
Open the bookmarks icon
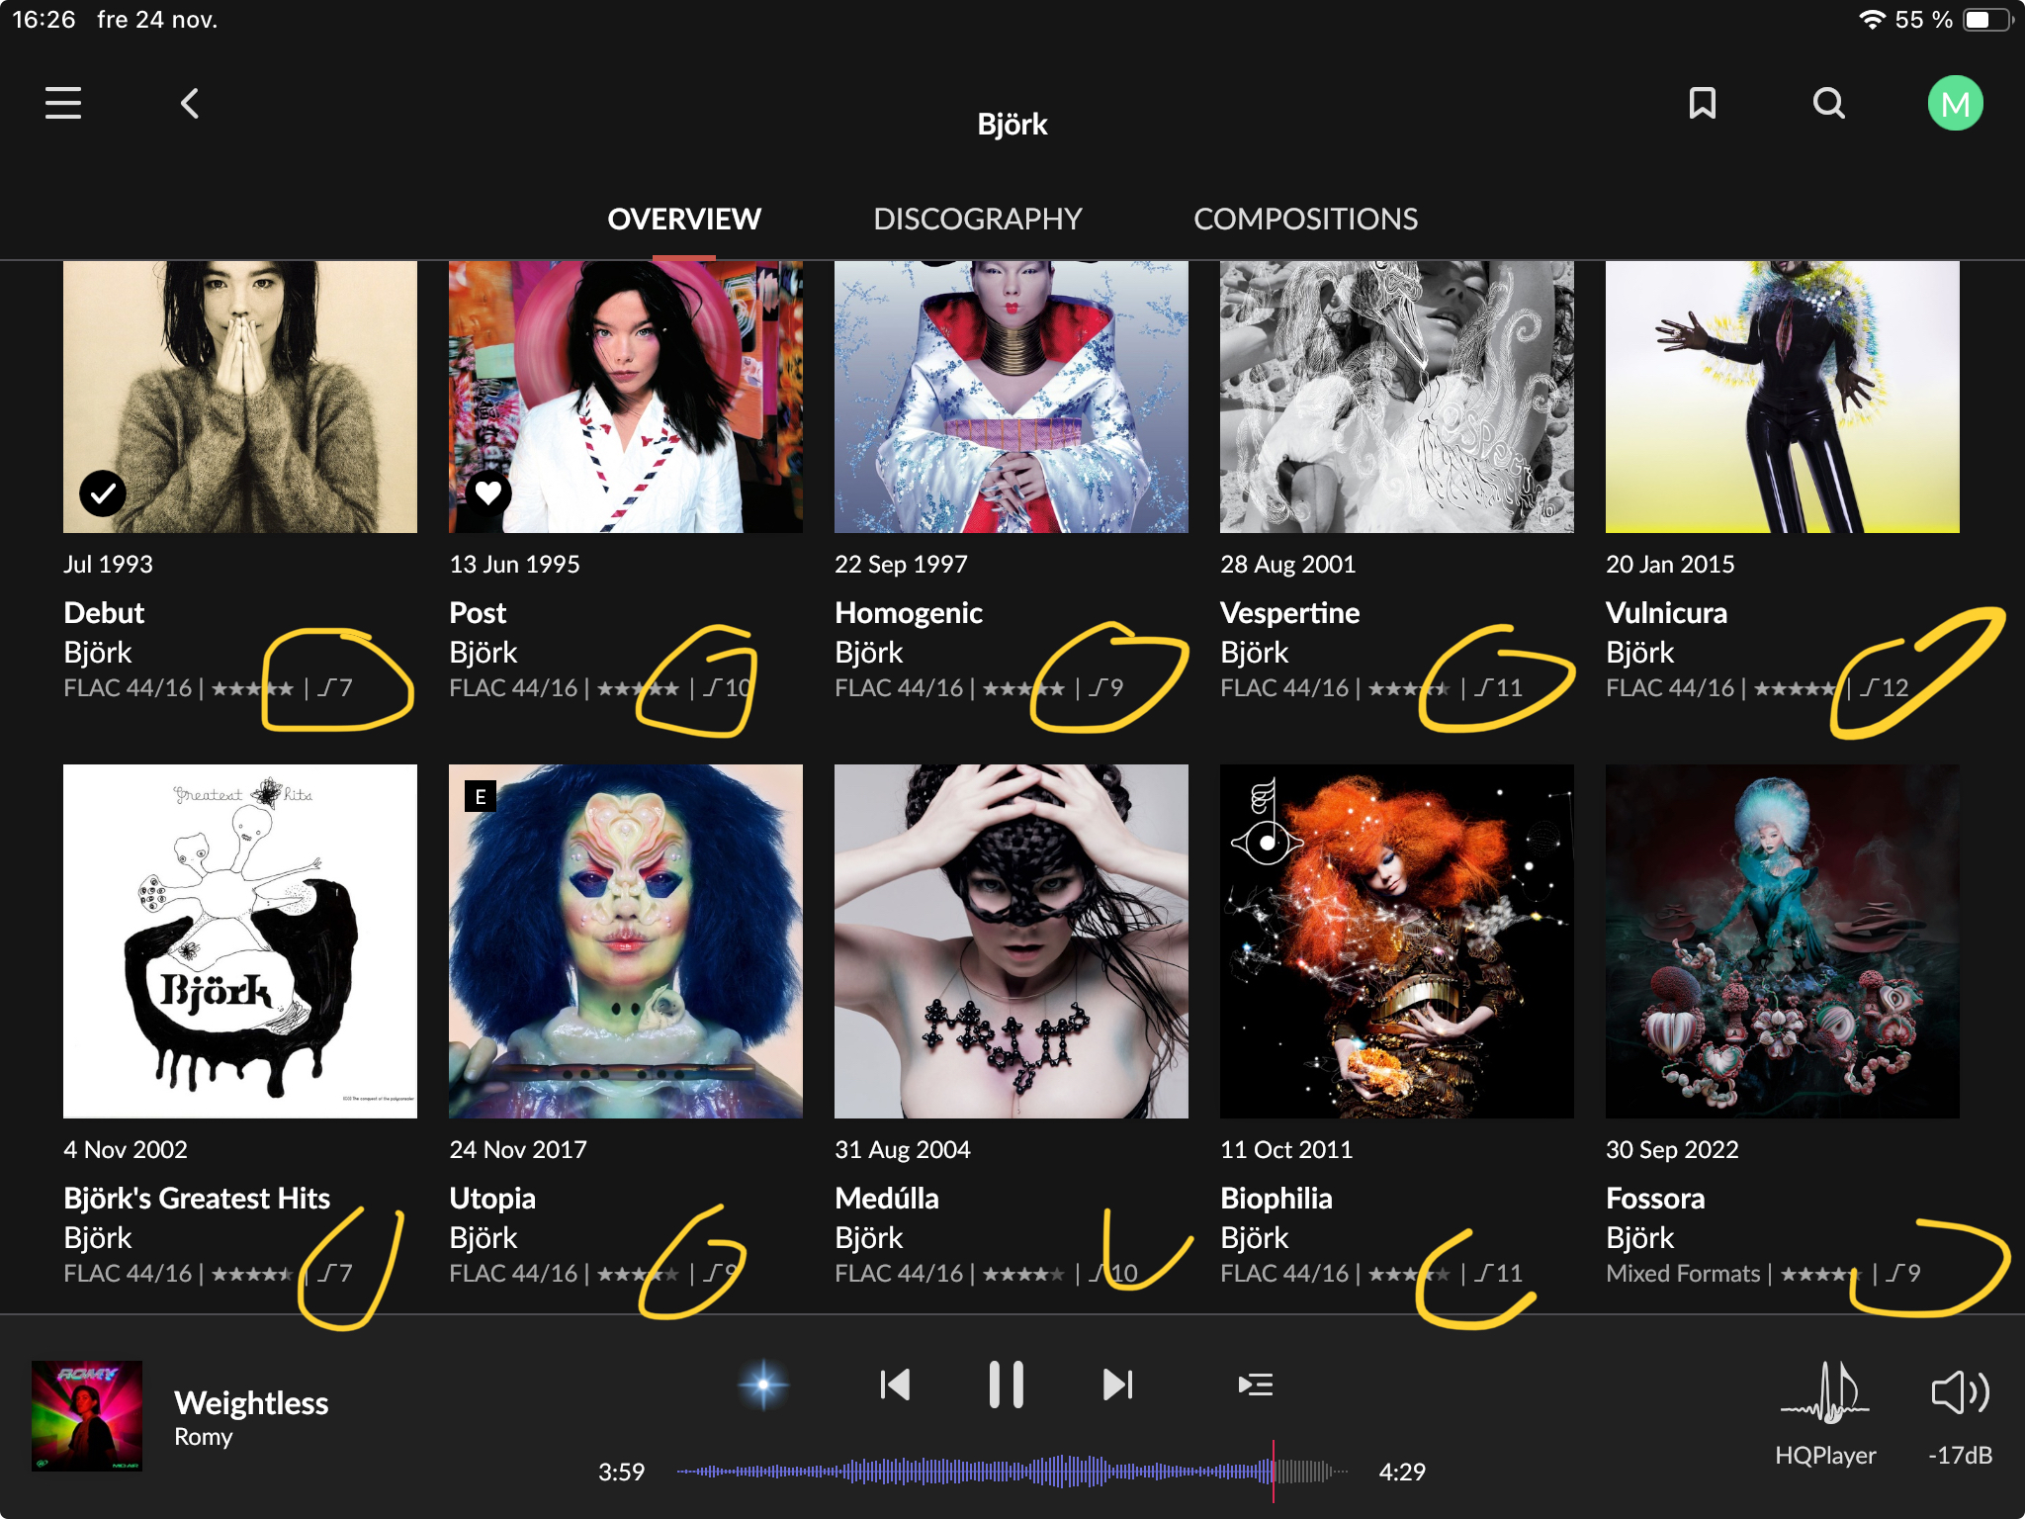(1702, 103)
